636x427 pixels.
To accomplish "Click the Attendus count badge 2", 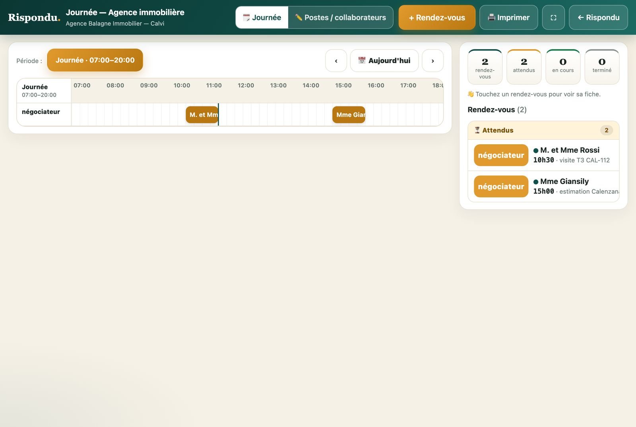I will [x=606, y=130].
